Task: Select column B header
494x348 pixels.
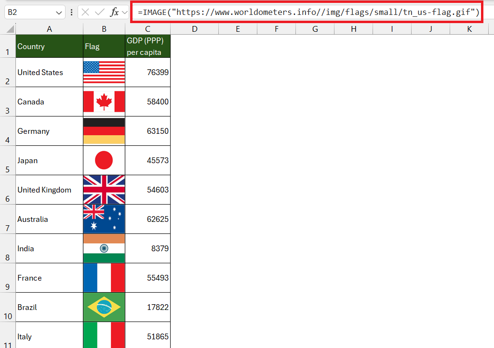Action: 104,29
